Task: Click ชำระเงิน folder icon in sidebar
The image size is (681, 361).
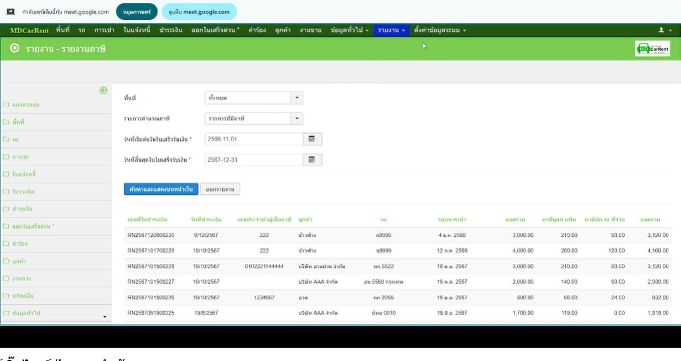Action: coord(6,209)
